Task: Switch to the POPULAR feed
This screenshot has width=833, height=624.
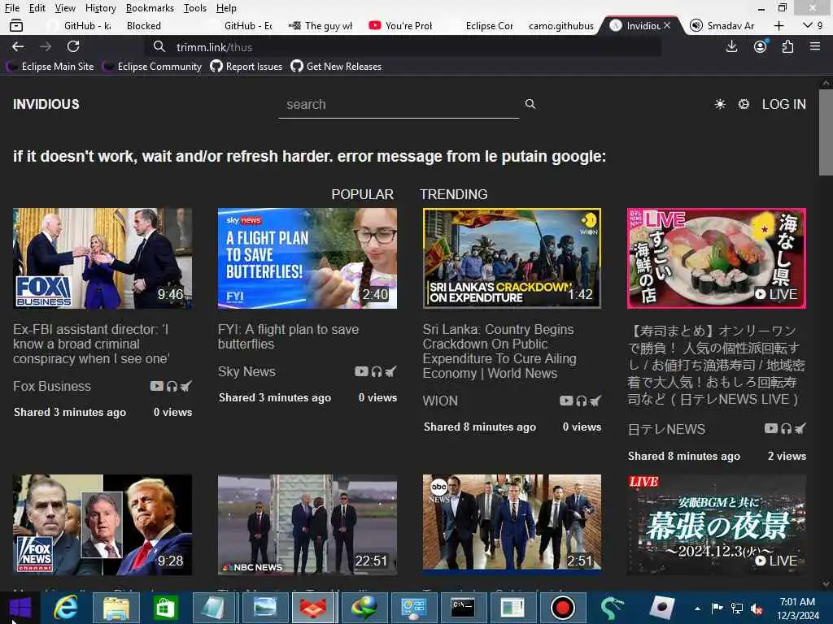Action: (x=362, y=194)
